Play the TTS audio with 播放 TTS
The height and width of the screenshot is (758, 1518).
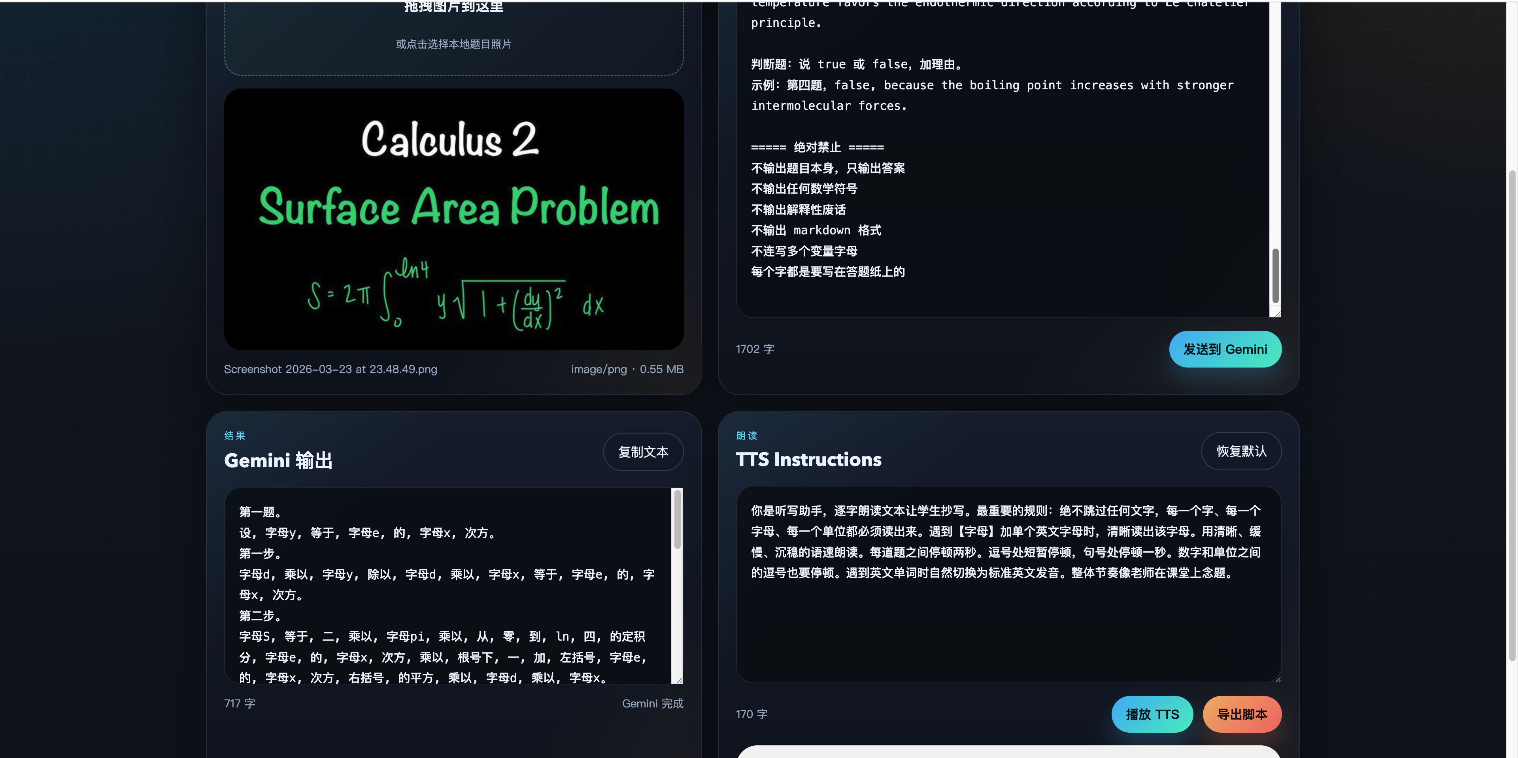point(1152,714)
